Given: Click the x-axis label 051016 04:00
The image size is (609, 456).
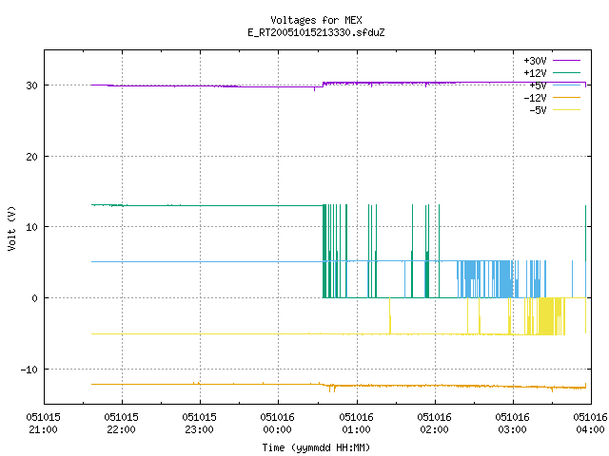Looking at the screenshot, I should [x=590, y=424].
